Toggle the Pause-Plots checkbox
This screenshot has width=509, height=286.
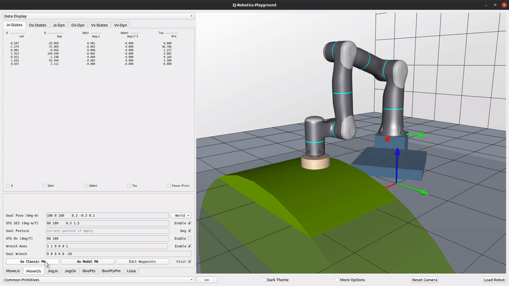169,186
